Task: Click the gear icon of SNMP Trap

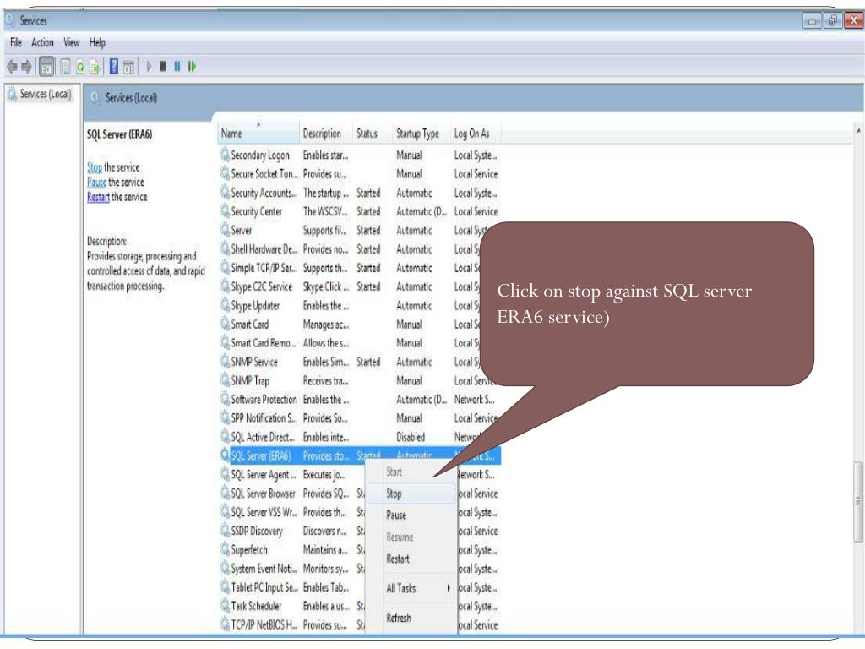Action: pos(225,379)
